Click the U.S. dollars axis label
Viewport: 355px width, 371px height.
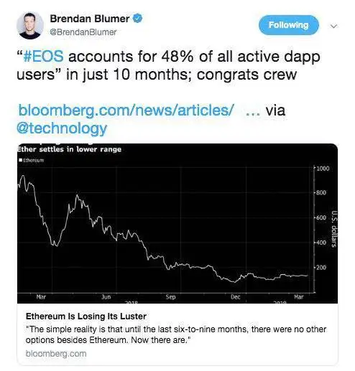(334, 229)
